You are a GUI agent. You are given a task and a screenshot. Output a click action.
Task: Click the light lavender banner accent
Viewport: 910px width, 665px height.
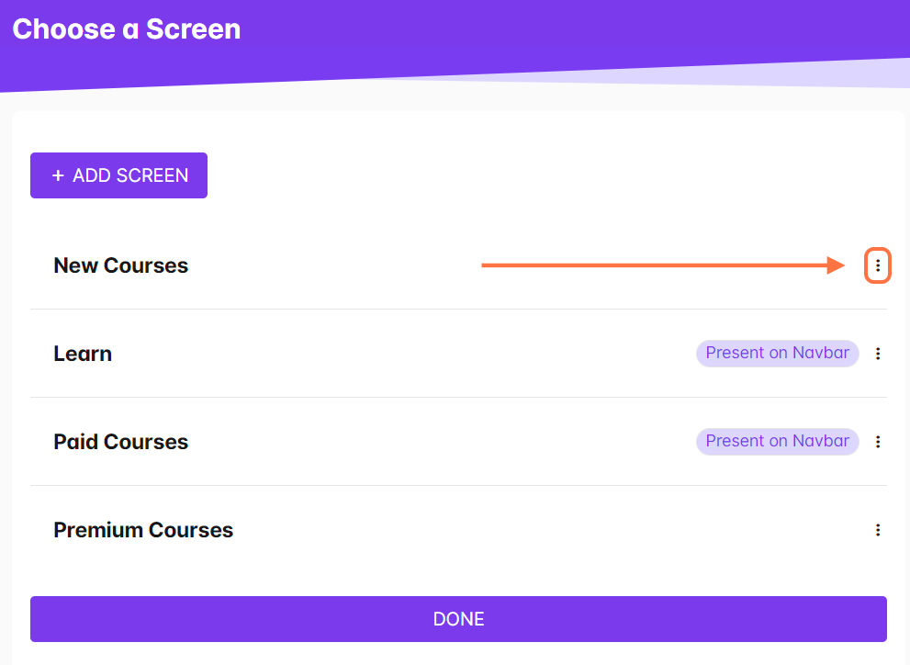pyautogui.click(x=826, y=73)
